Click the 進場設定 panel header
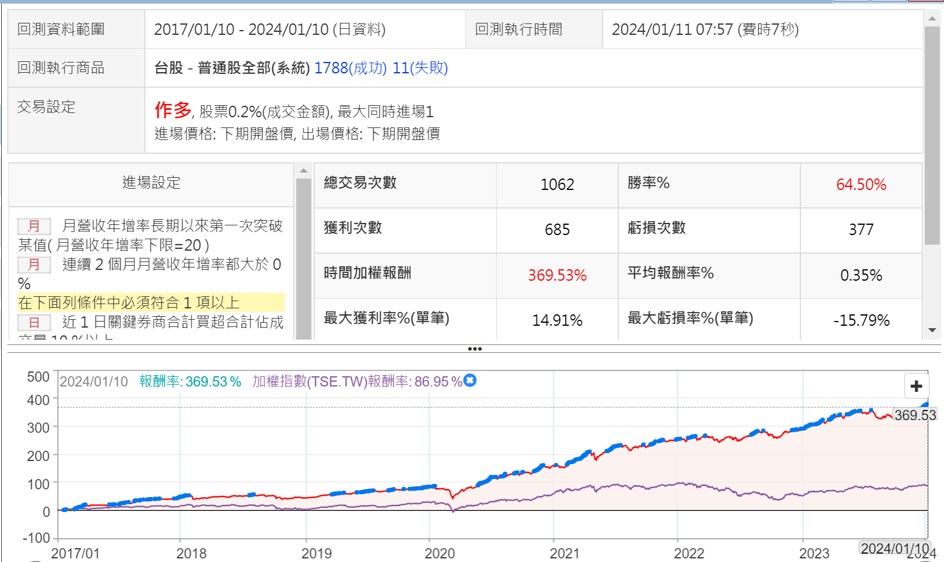Viewport: 944px width, 562px height. tap(151, 183)
